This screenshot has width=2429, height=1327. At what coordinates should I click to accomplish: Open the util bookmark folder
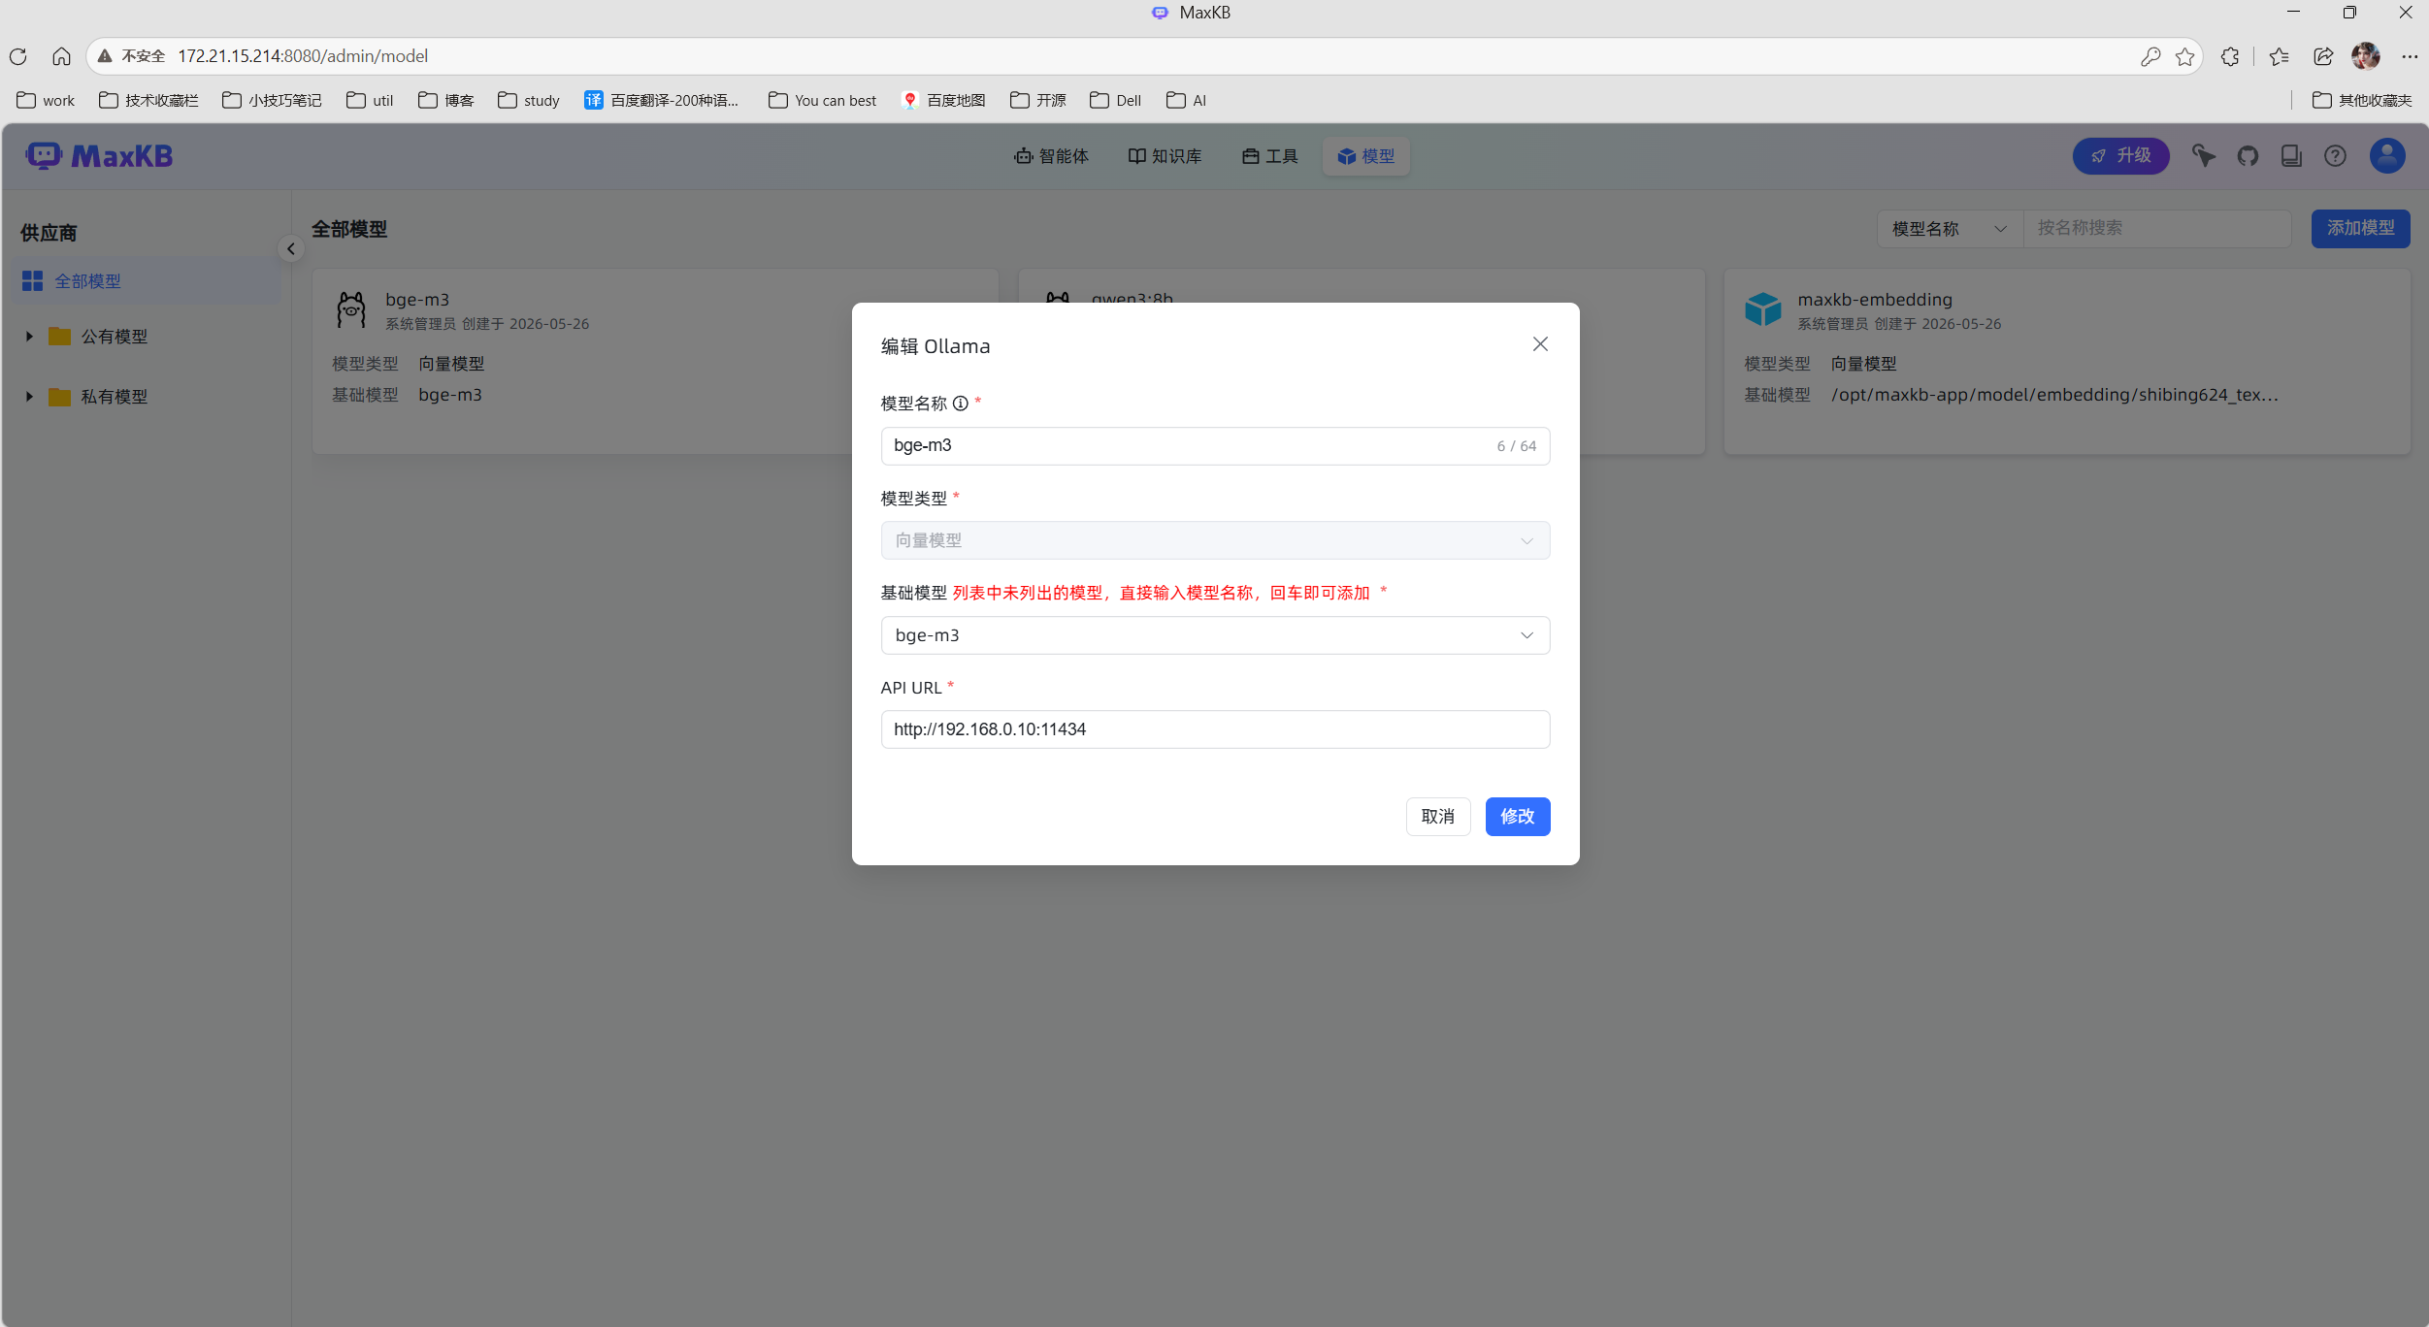(370, 100)
